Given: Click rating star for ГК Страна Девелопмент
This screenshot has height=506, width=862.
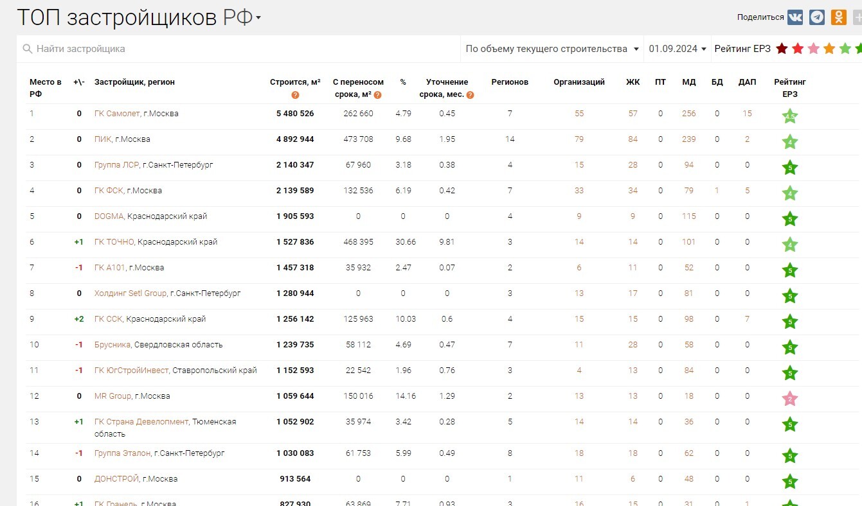Looking at the screenshot, I should coord(790,424).
